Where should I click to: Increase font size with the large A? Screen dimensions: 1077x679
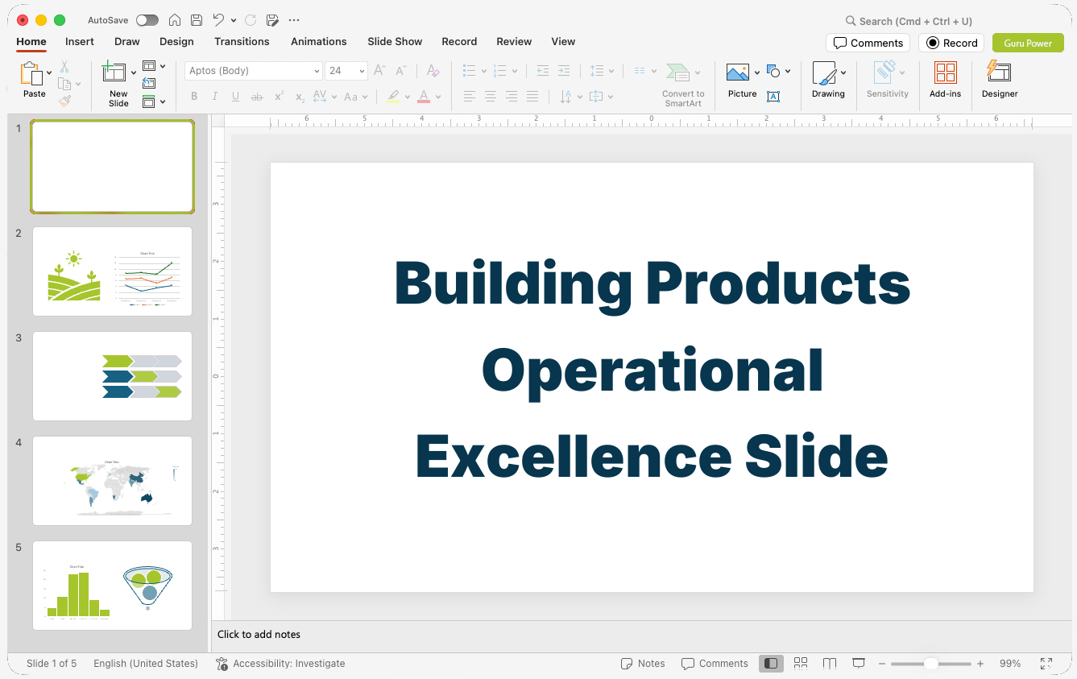point(379,71)
